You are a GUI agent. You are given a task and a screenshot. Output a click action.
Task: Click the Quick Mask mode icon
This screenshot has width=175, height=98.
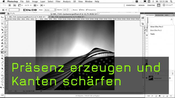(2, 95)
